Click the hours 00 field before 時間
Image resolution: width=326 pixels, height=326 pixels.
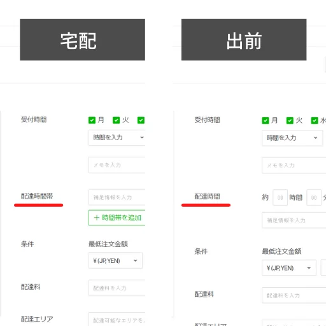(x=280, y=197)
